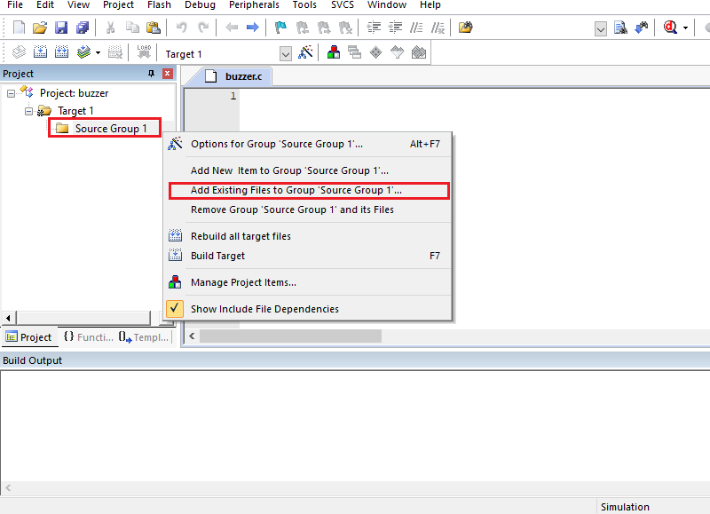Open the Target 1 selection dropdown
This screenshot has height=514, width=710.
coord(285,54)
